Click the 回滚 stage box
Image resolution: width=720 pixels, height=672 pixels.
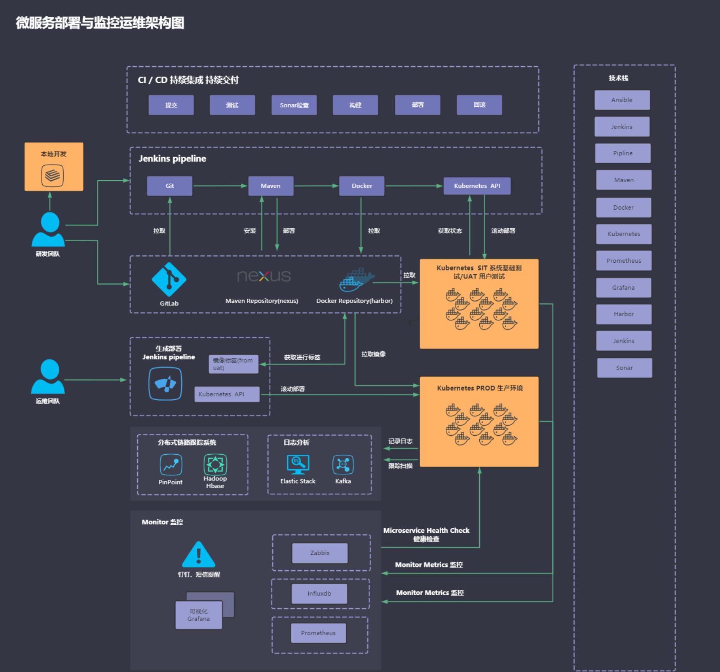tap(479, 105)
